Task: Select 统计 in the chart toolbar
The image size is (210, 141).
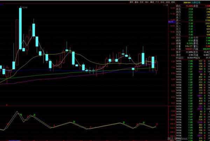Action: [147, 1]
